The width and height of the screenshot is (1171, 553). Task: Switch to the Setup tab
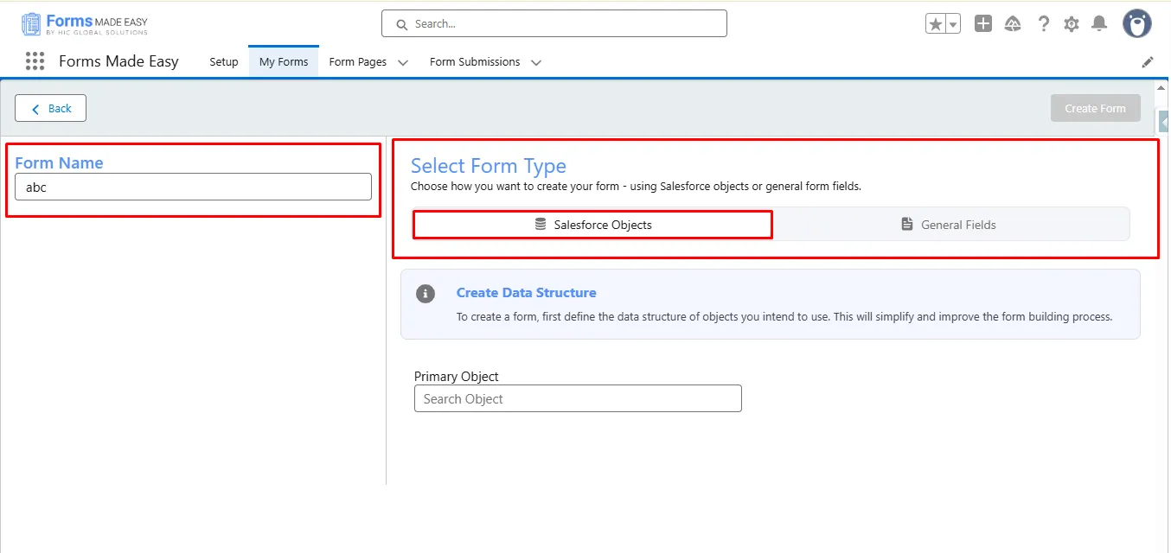(x=223, y=62)
